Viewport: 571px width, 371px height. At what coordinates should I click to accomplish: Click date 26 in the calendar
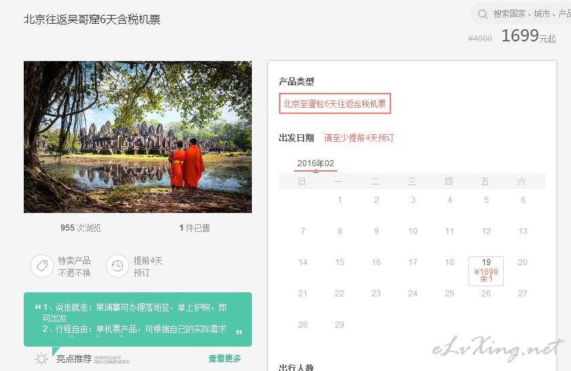[x=486, y=294]
